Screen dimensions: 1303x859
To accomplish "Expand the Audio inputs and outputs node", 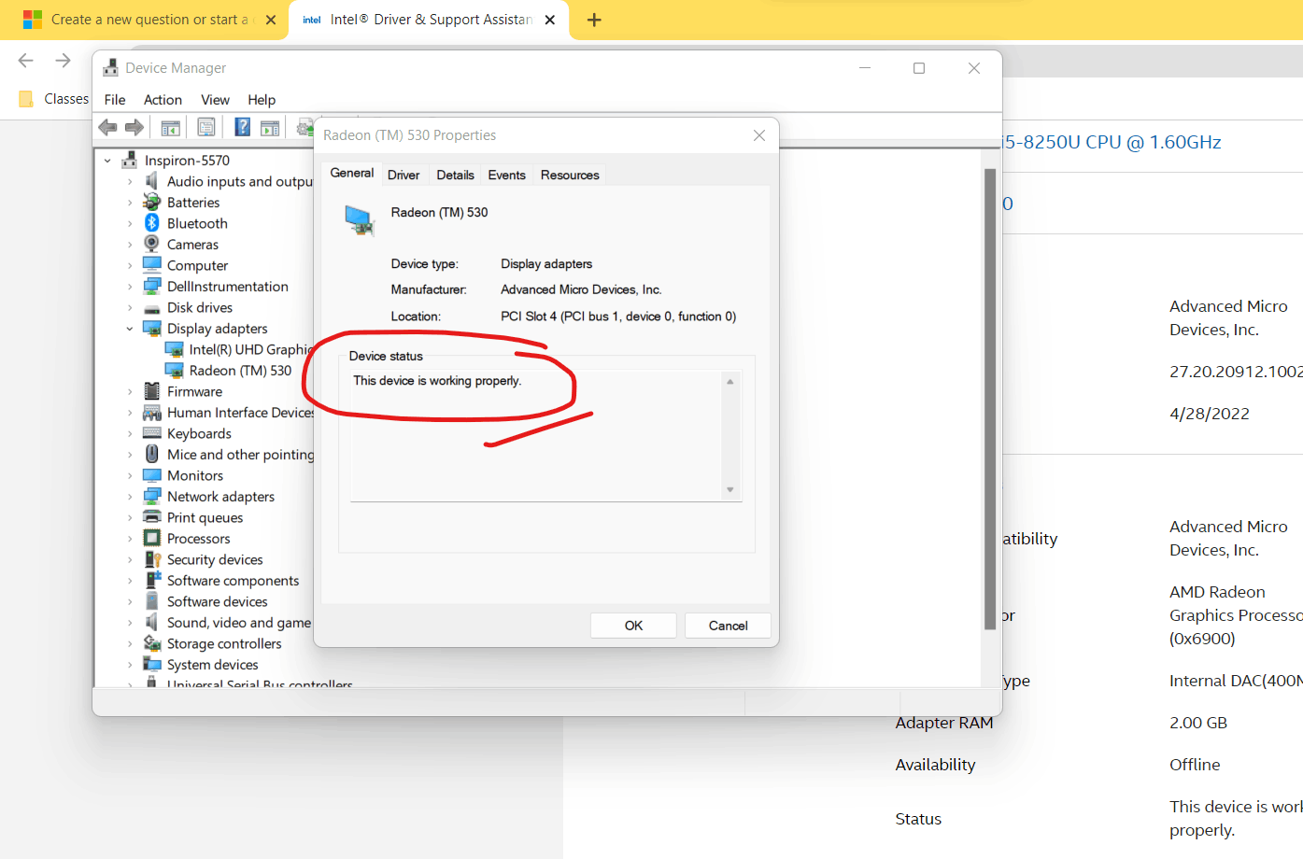I will (130, 181).
